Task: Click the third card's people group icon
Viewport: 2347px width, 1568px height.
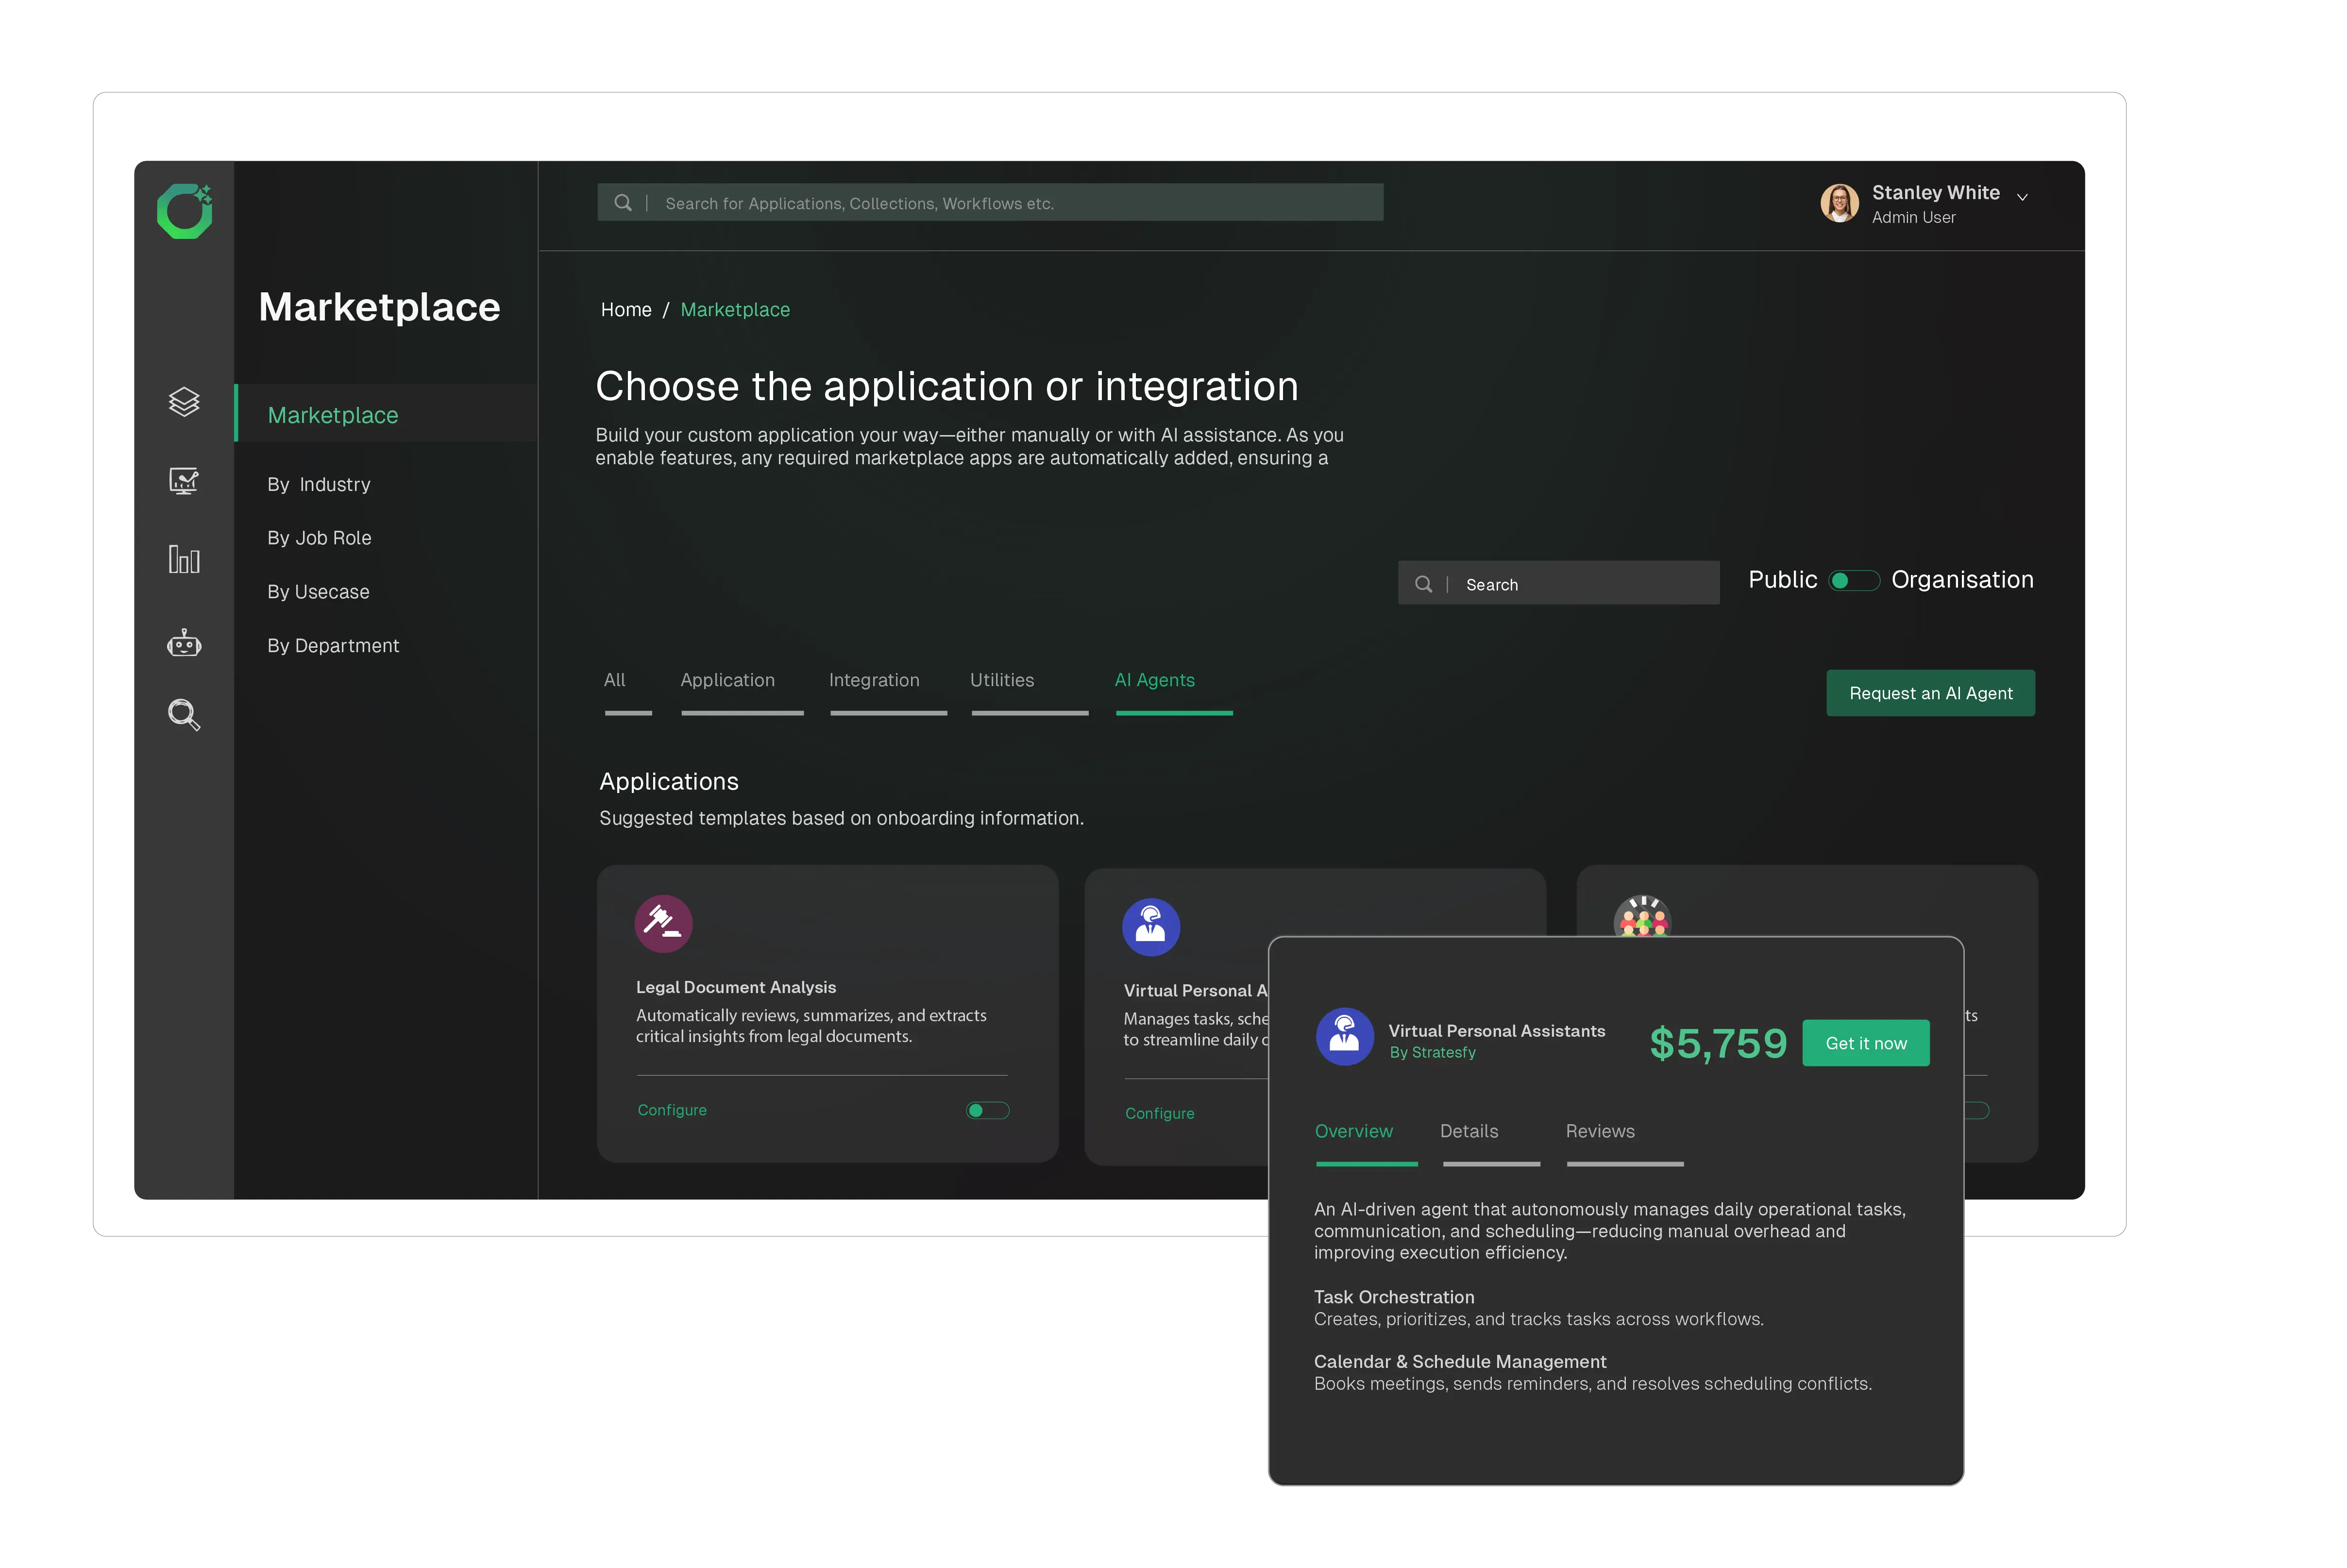Action: coord(1642,916)
